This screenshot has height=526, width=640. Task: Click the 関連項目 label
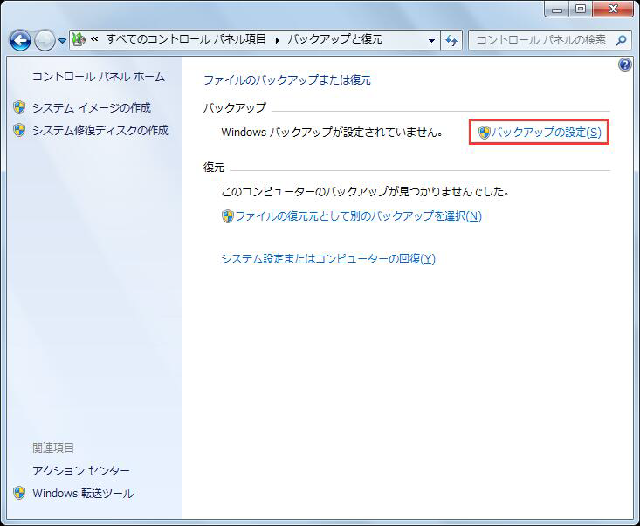coord(53,447)
